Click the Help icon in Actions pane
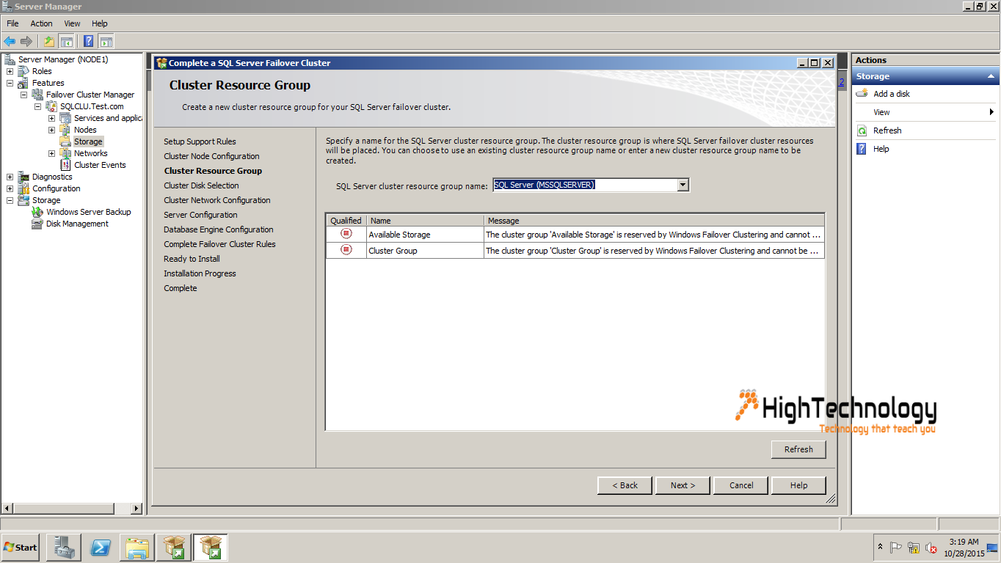The height and width of the screenshot is (563, 1001). [862, 149]
